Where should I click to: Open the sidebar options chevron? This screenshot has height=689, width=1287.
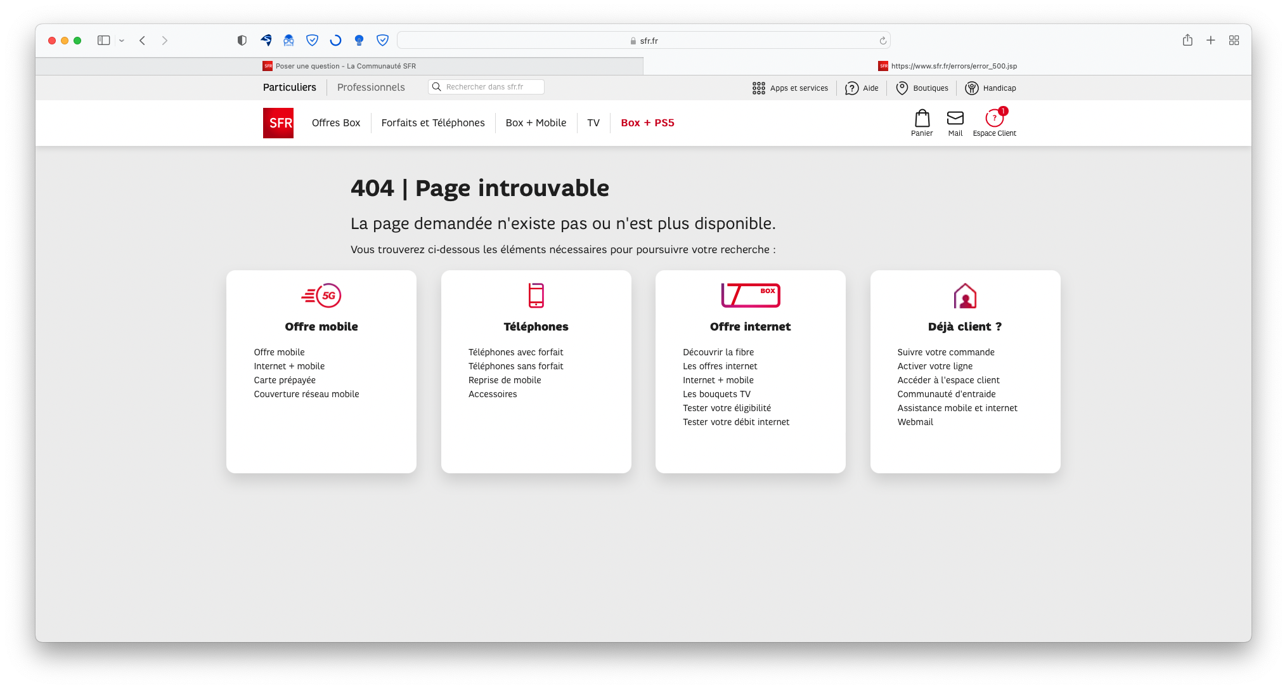pyautogui.click(x=121, y=40)
